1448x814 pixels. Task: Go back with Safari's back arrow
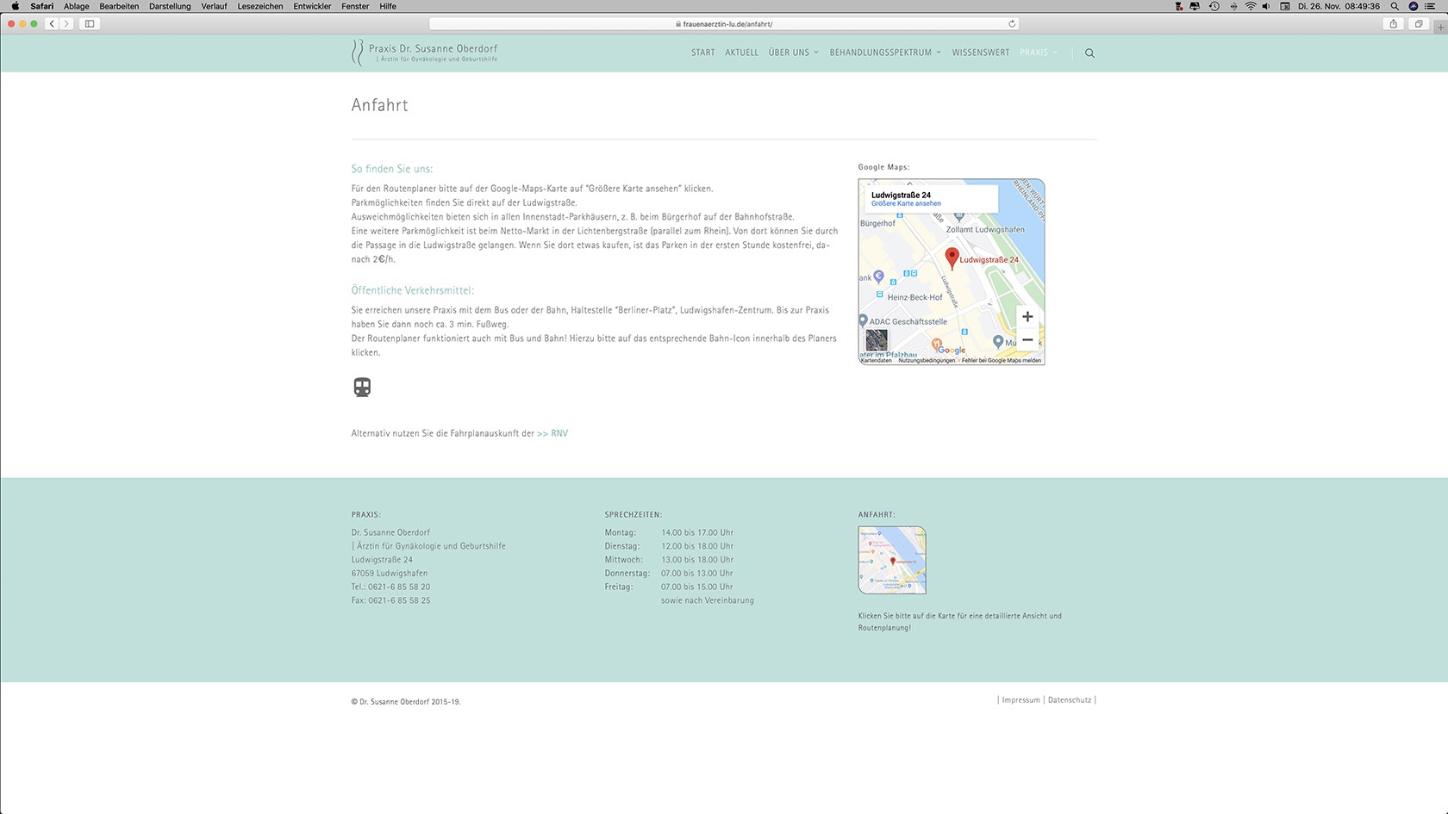tap(52, 24)
